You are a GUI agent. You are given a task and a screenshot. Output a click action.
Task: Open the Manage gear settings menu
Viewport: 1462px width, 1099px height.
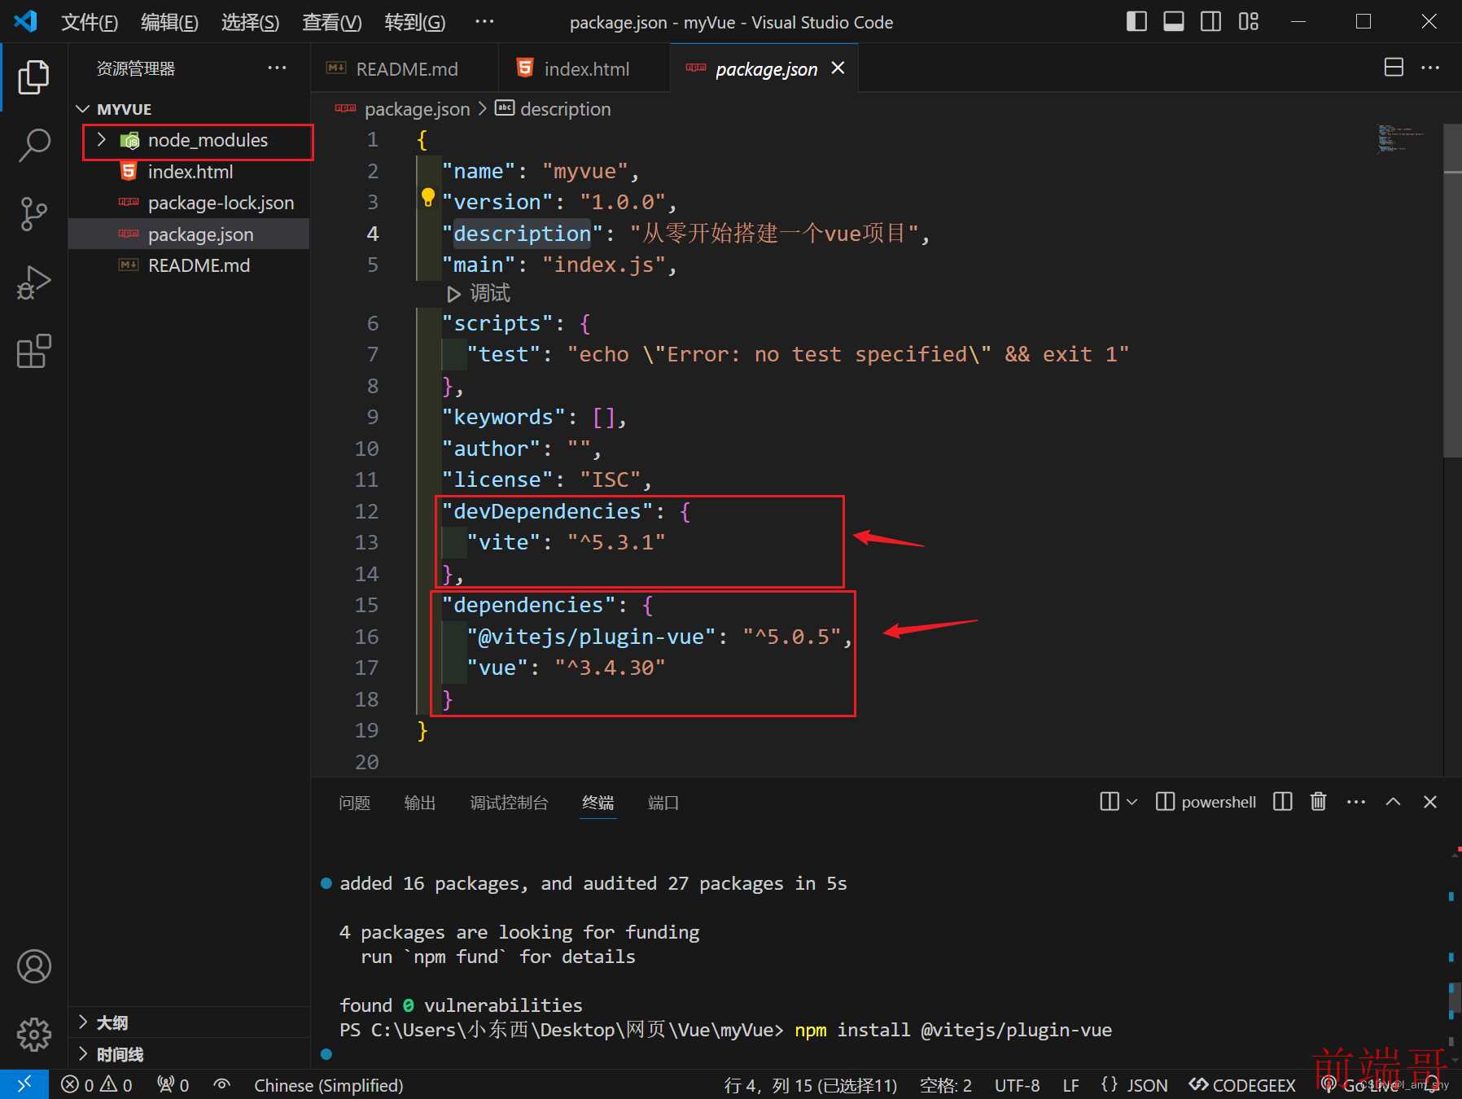pyautogui.click(x=33, y=1034)
